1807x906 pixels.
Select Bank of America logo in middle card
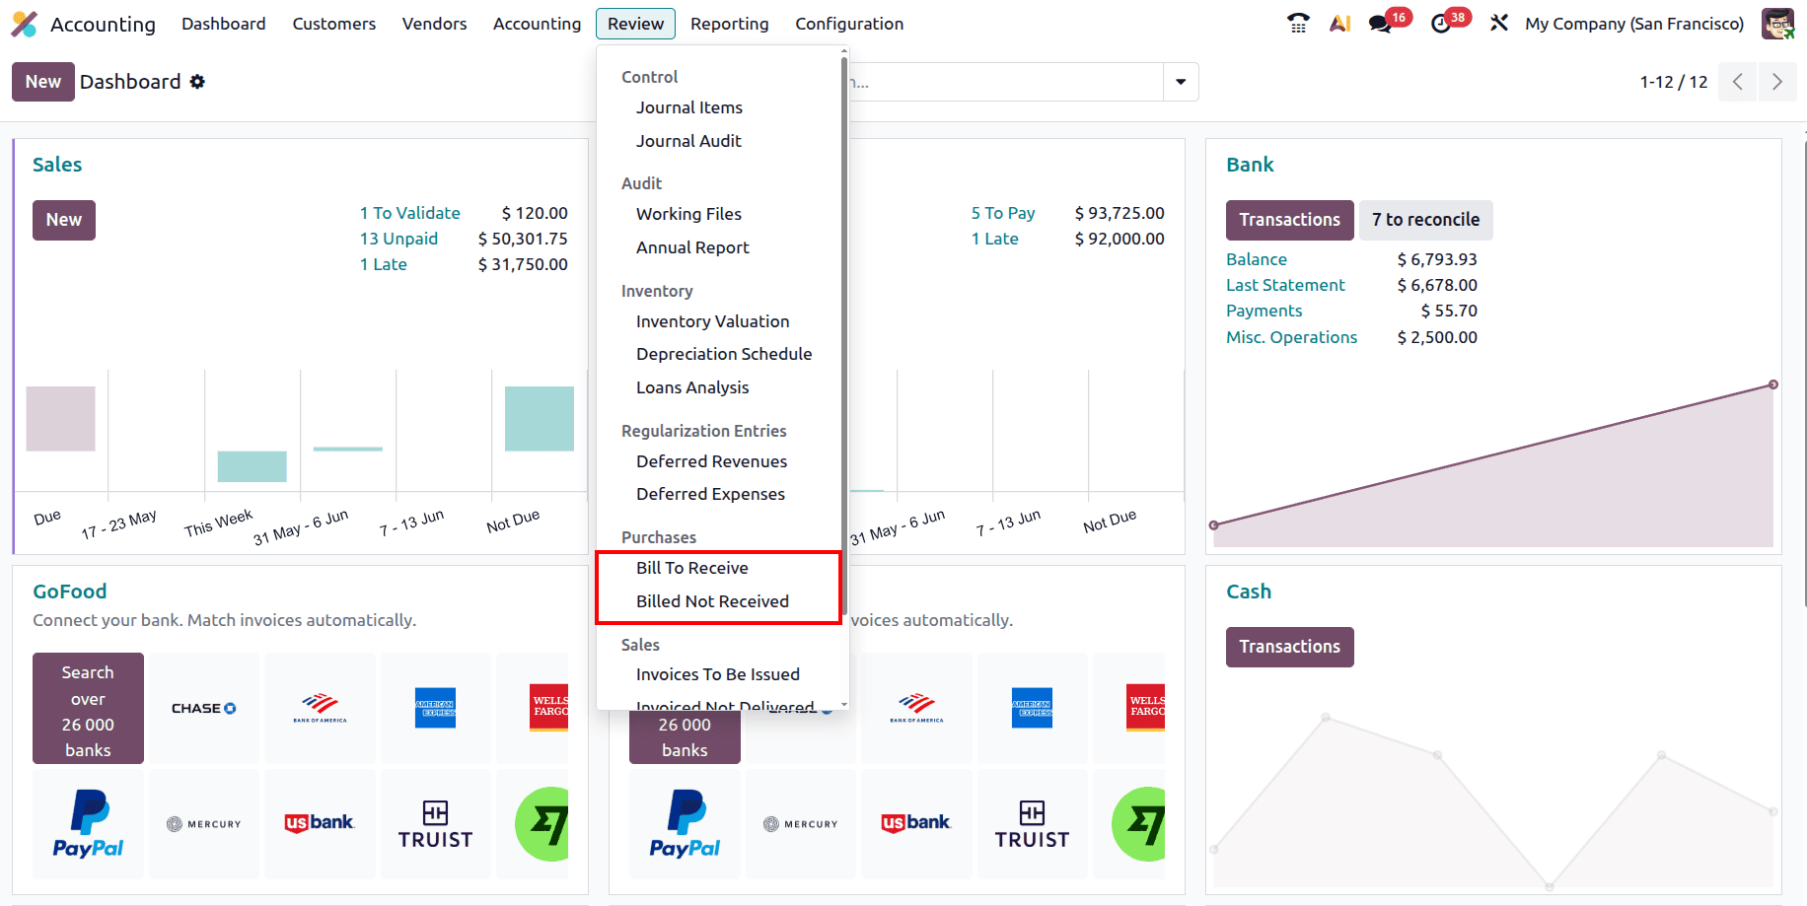(x=916, y=708)
